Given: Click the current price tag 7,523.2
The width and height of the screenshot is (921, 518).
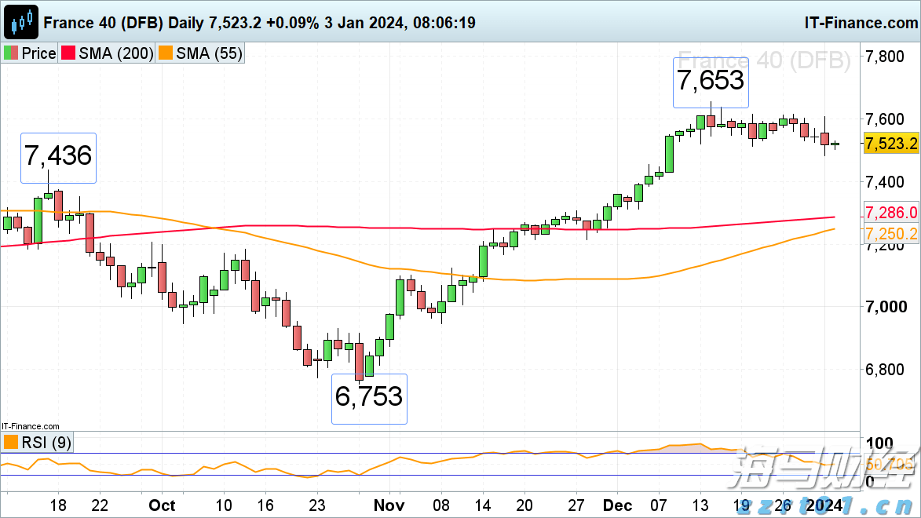Looking at the screenshot, I should (x=890, y=144).
